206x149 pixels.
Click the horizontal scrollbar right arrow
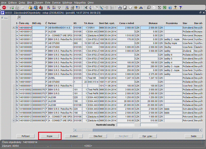click(x=201, y=130)
